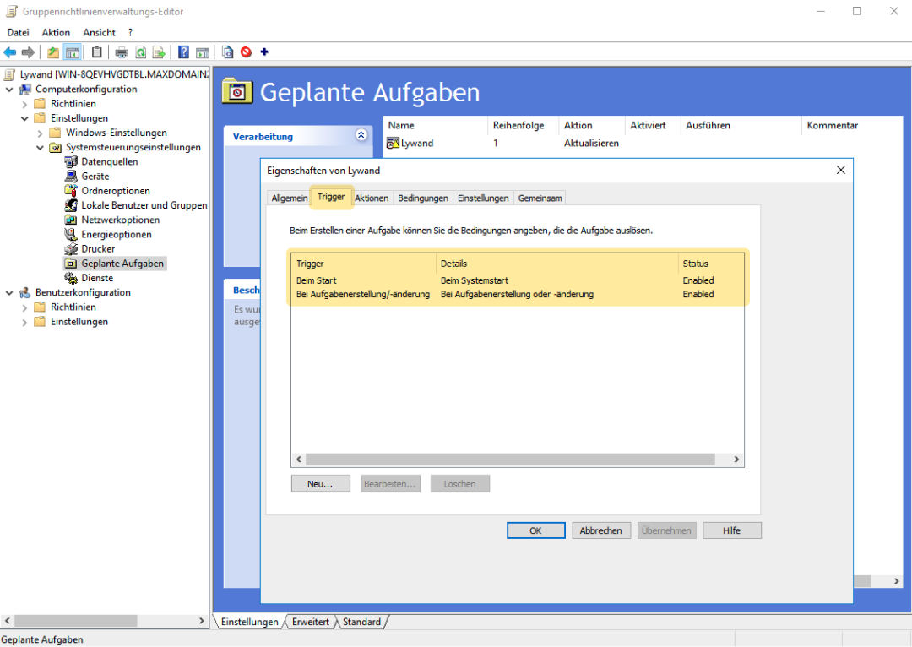912x647 pixels.
Task: Click the Netzwerkoptionen icon
Action: tap(71, 220)
